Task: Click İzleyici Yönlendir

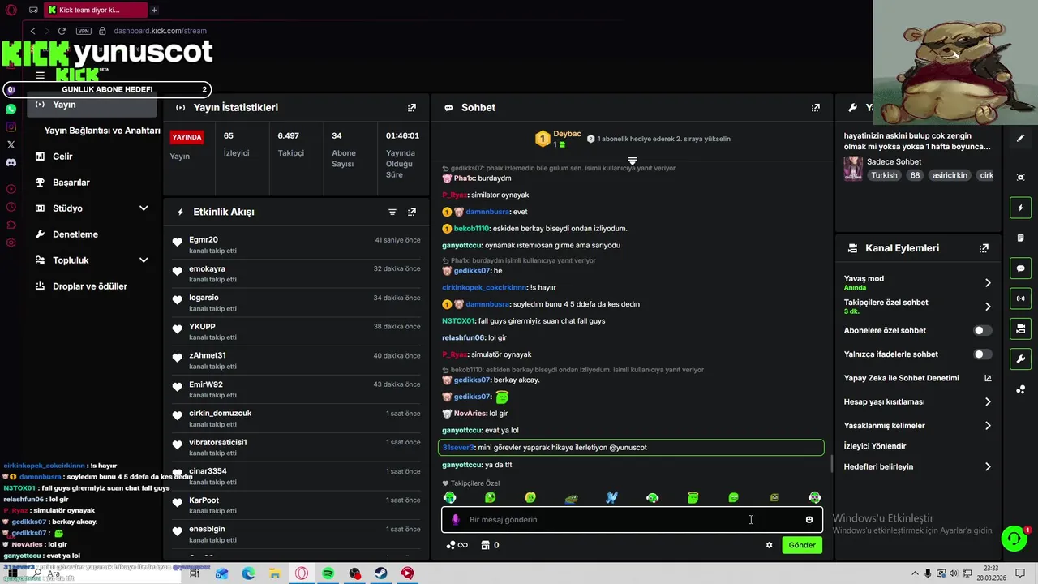Action: pyautogui.click(x=875, y=446)
